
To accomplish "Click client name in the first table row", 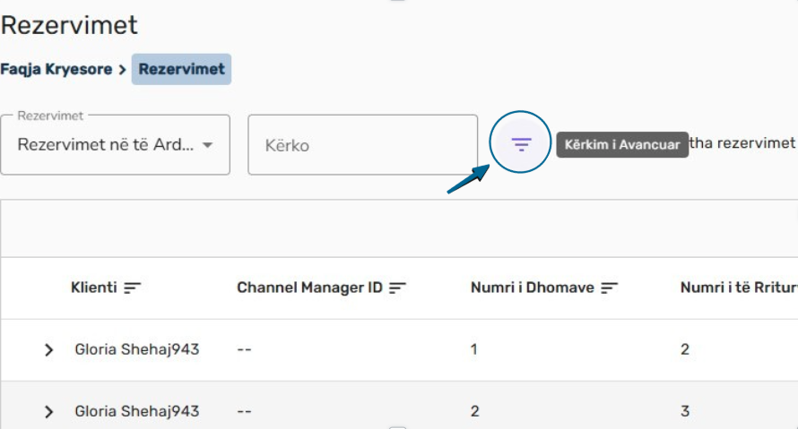I will pos(136,349).
